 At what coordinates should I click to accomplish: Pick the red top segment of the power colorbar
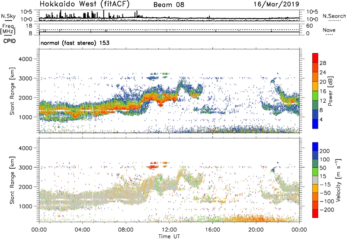point(315,58)
